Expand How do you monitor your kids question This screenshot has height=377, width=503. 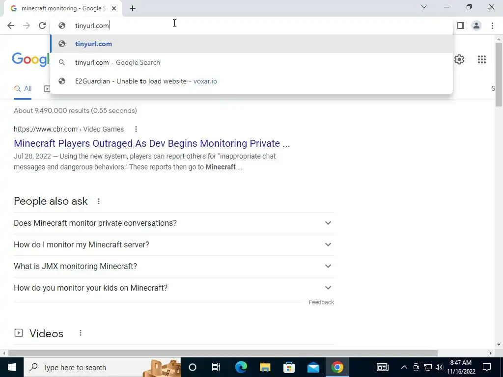(174, 288)
